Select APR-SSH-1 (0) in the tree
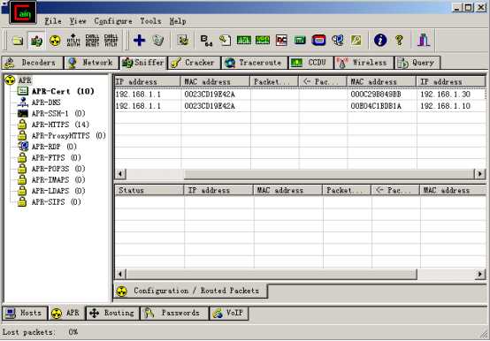Screen dimensions: 490x341 click(58, 113)
